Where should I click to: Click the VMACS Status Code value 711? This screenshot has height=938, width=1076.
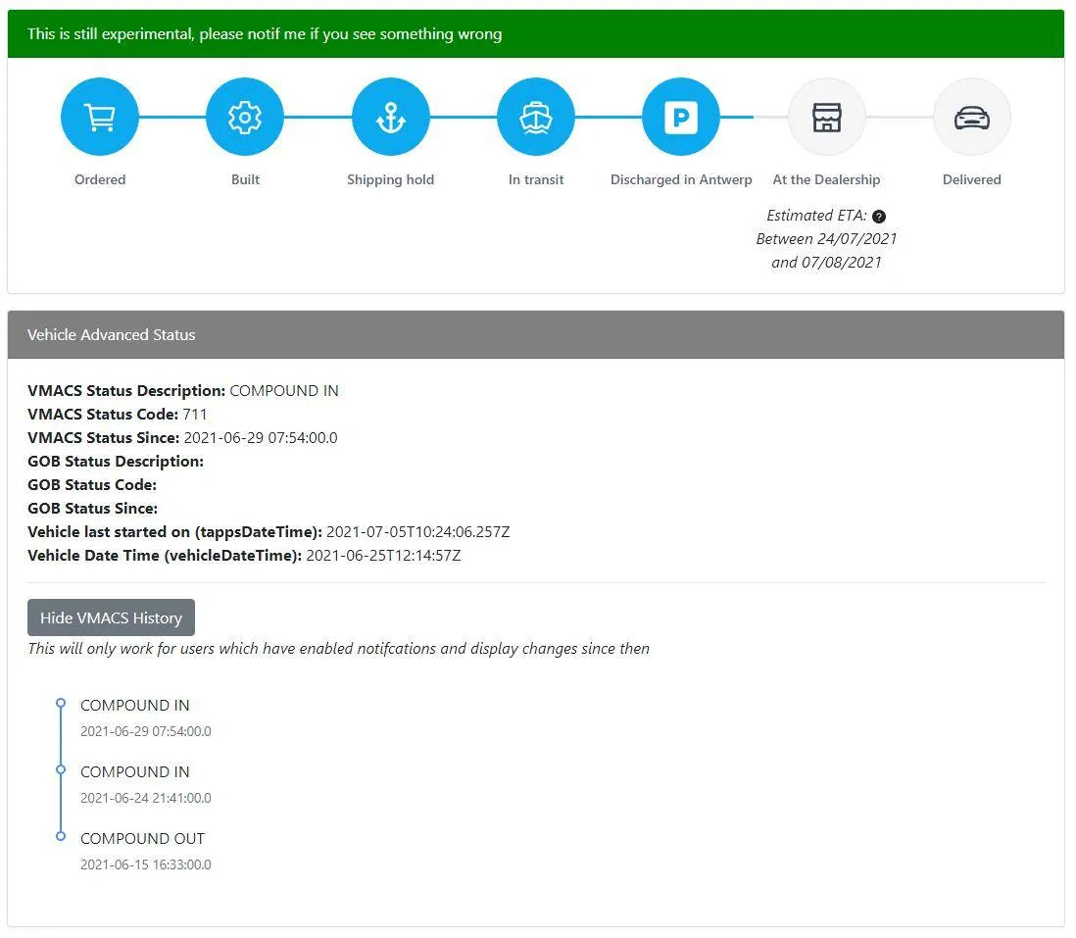(x=195, y=415)
